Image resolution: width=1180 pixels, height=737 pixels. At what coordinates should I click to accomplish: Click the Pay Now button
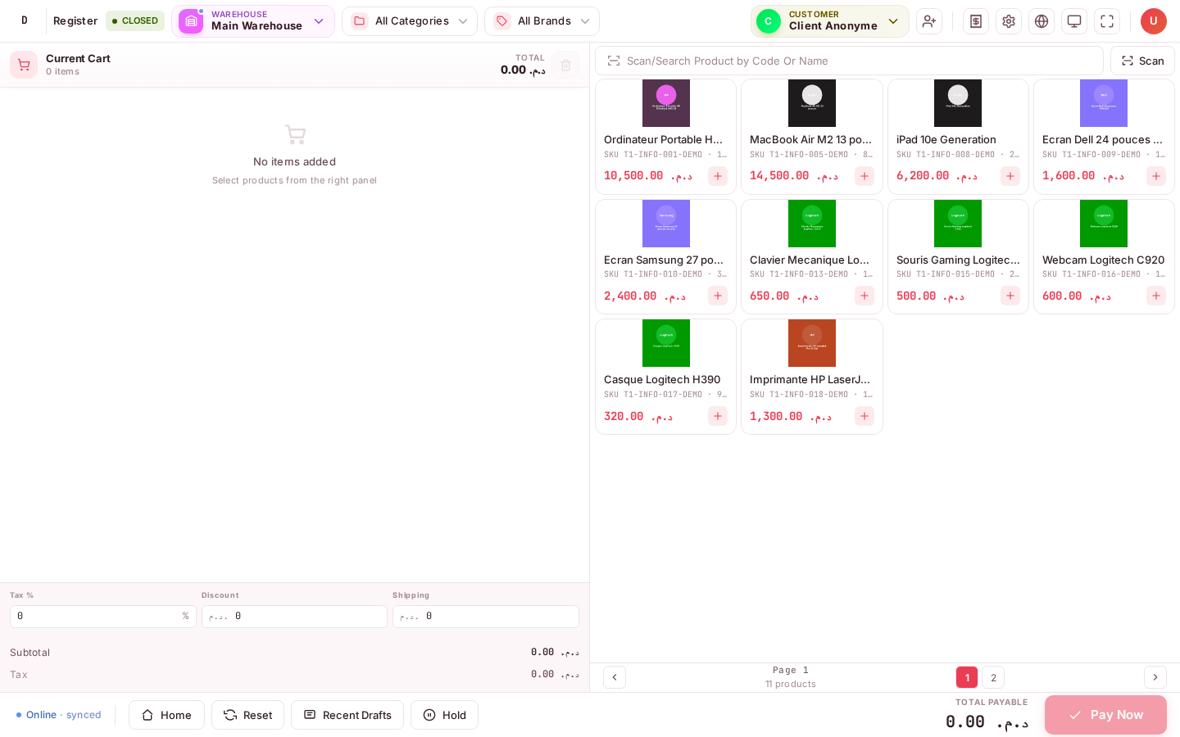coord(1105,715)
